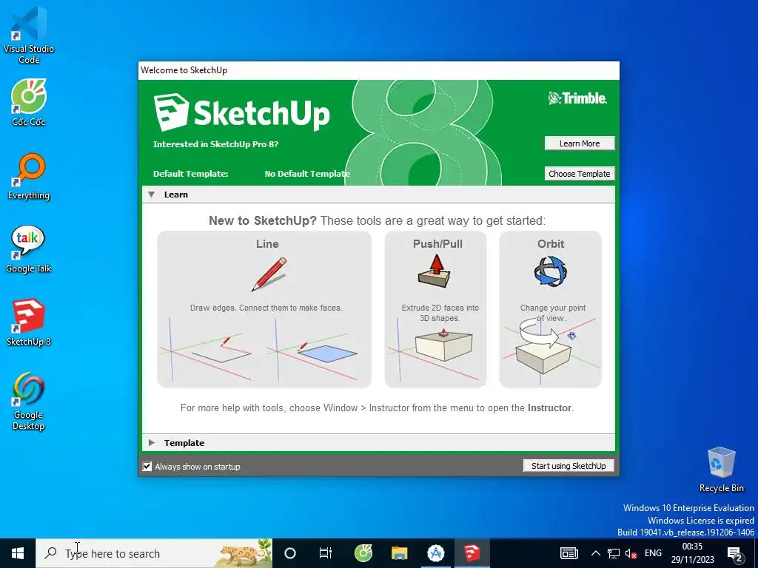Image resolution: width=758 pixels, height=568 pixels.
Task: Show hidden tray icons chevron
Action: click(x=596, y=553)
